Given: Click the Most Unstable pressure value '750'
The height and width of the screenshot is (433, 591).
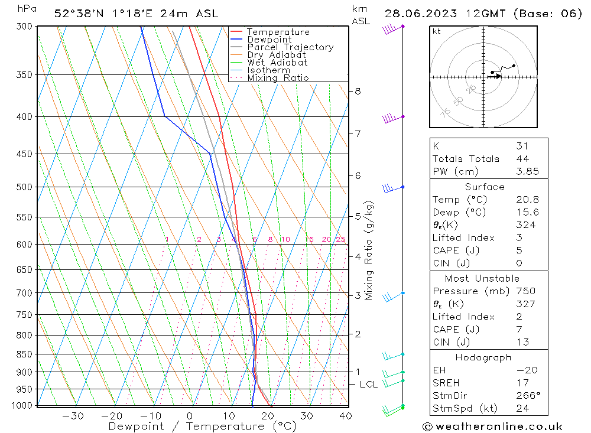Looking at the screenshot, I should point(526,291).
